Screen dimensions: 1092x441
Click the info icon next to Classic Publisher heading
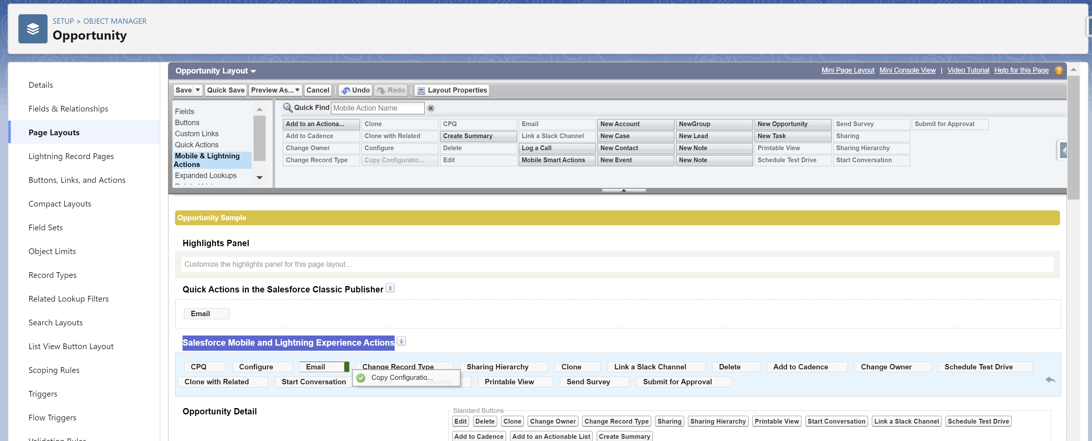click(390, 288)
